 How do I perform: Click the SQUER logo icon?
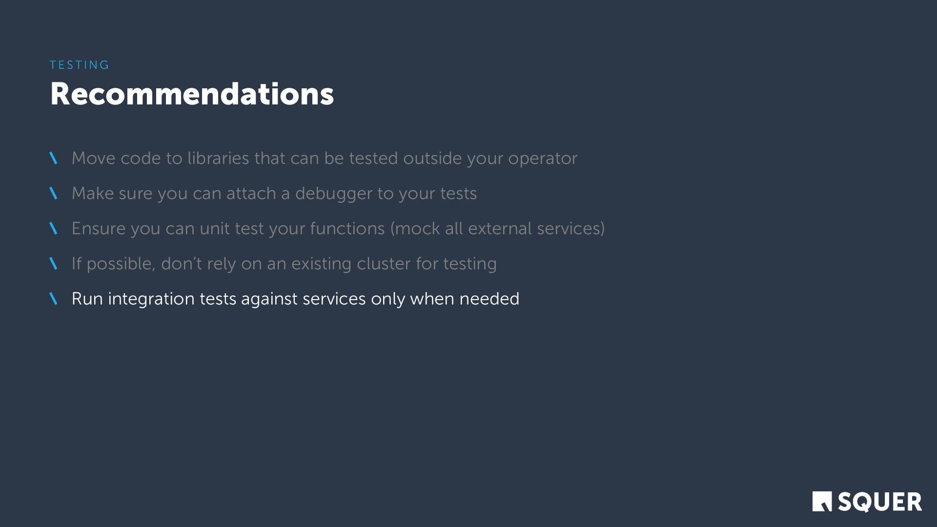pyautogui.click(x=822, y=501)
